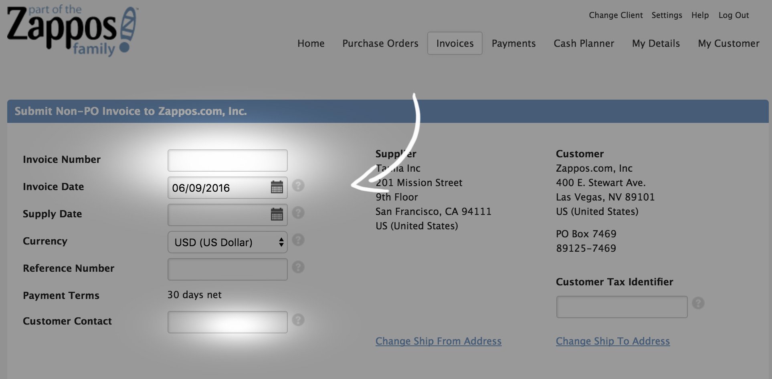
Task: Focus the Customer Contact input field
Action: pos(228,322)
